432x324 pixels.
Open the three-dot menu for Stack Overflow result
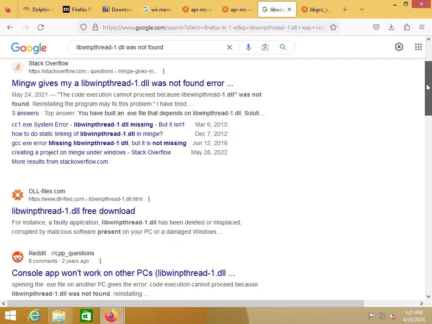(x=164, y=71)
